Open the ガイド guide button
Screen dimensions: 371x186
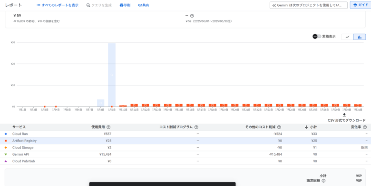click(361, 5)
